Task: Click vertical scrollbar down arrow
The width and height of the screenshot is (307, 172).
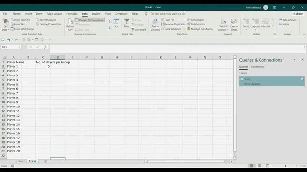Action: point(235,158)
